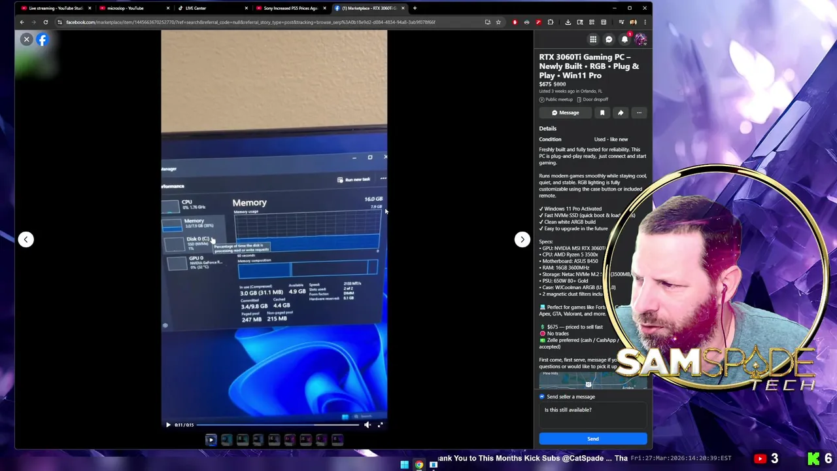The width and height of the screenshot is (837, 471).
Task: Switch to Live streaming YouTube Studio tab
Action: click(x=56, y=8)
